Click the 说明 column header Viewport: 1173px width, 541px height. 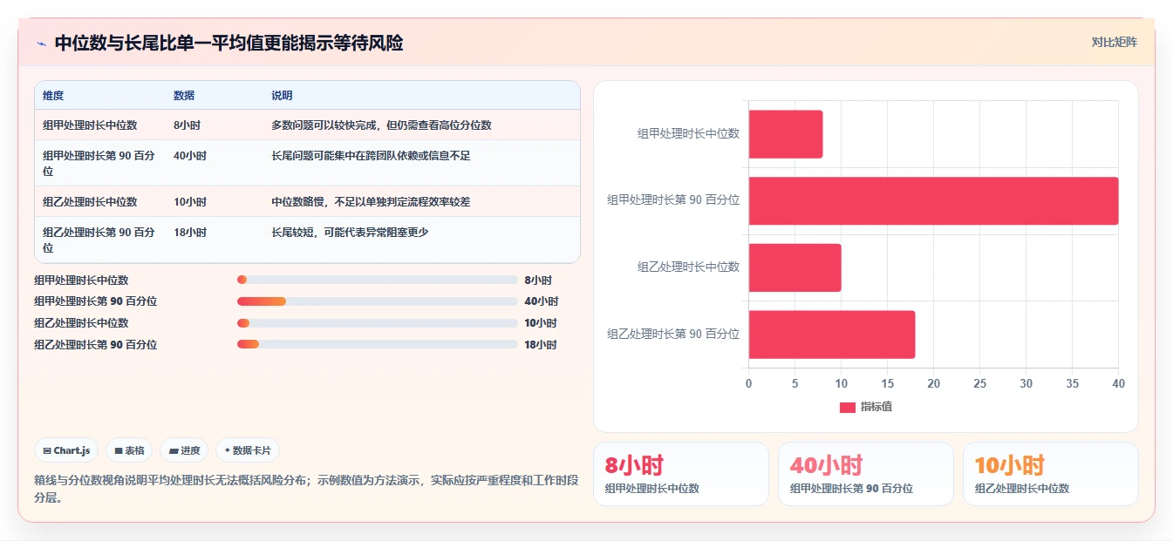click(x=282, y=95)
